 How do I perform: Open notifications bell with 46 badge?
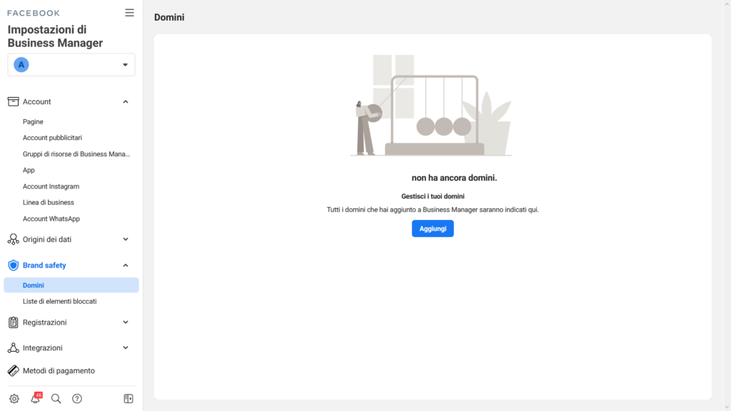pyautogui.click(x=36, y=398)
